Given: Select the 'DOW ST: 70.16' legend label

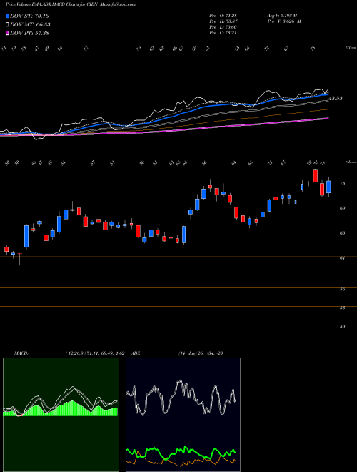Looking at the screenshot, I should pyautogui.click(x=29, y=16).
